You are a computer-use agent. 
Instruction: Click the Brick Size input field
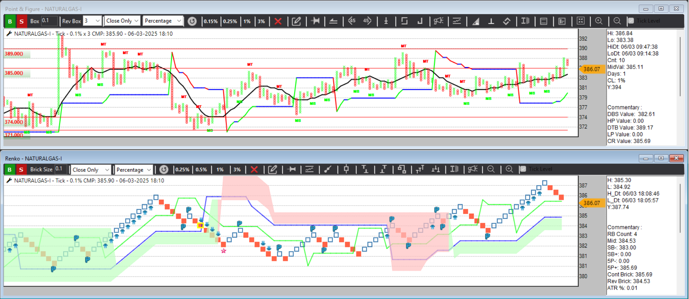pyautogui.click(x=61, y=169)
